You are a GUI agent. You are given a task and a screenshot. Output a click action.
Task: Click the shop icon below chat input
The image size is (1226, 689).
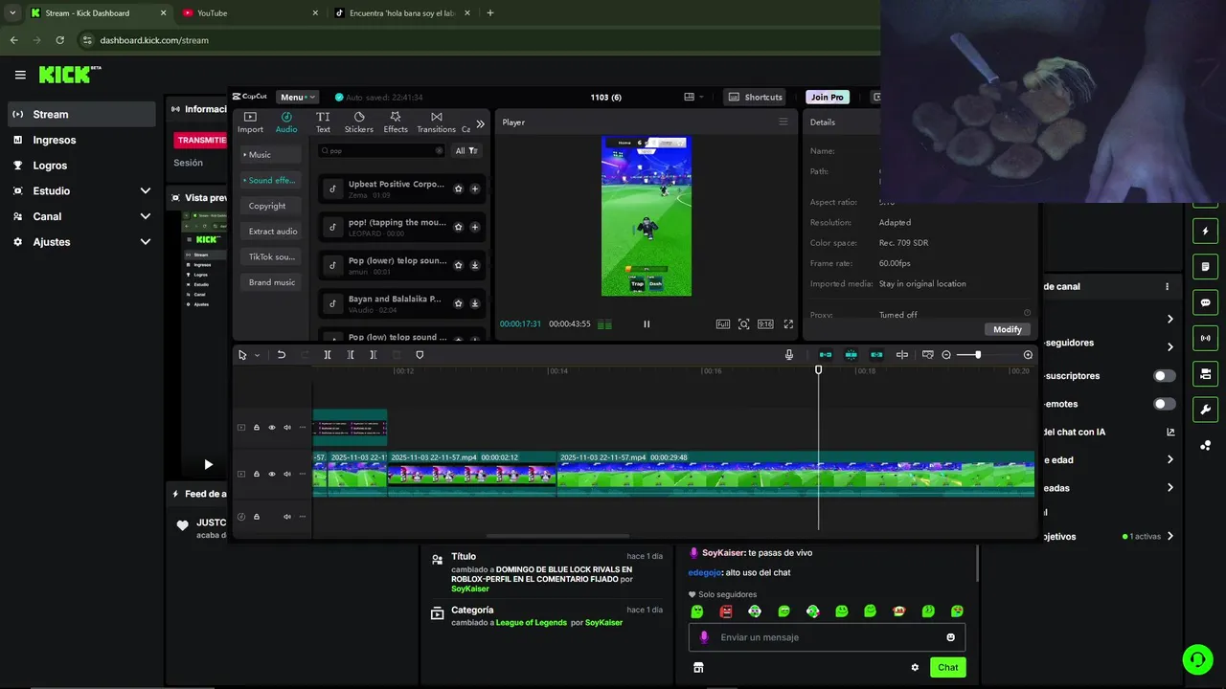(698, 668)
